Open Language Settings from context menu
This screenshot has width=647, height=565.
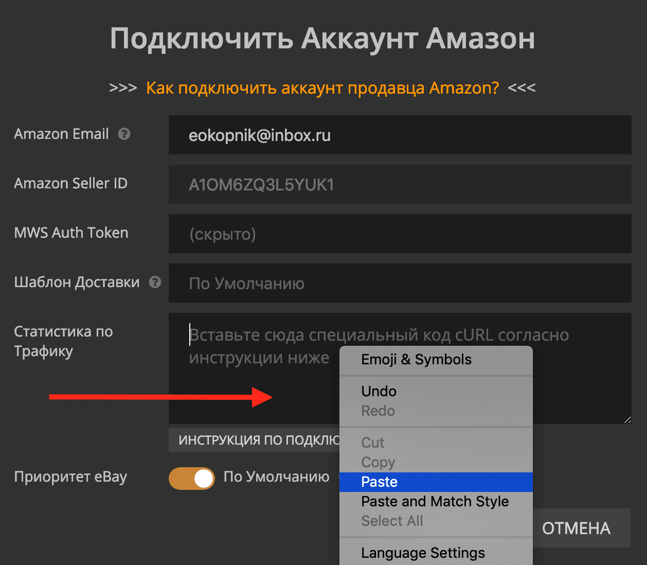[x=436, y=553]
